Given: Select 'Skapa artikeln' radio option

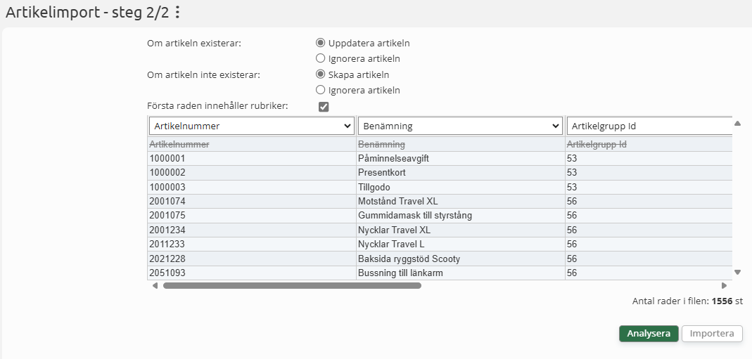Looking at the screenshot, I should click(x=321, y=74).
